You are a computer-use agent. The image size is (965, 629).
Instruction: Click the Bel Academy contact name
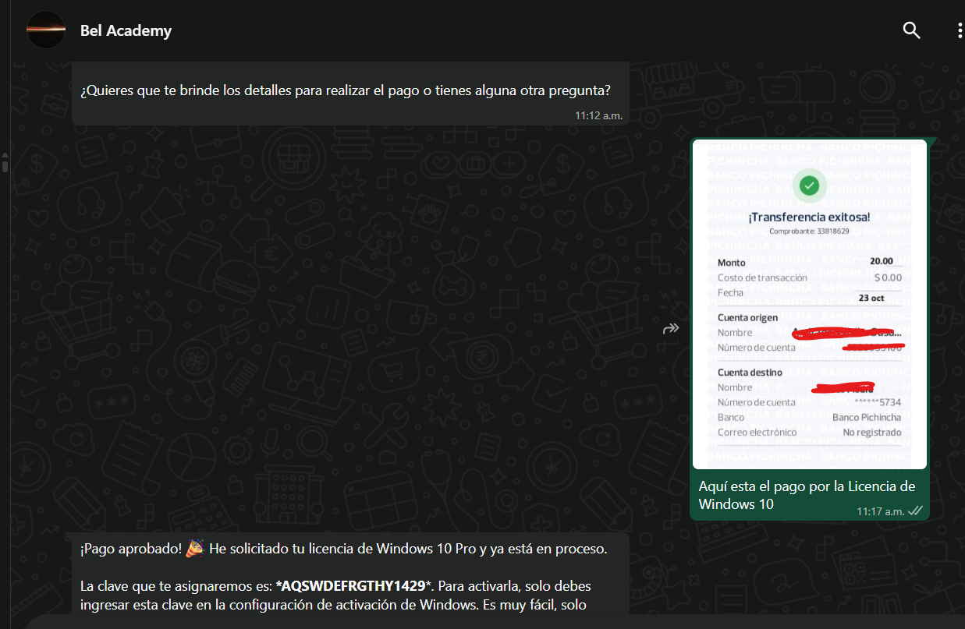[x=126, y=30]
